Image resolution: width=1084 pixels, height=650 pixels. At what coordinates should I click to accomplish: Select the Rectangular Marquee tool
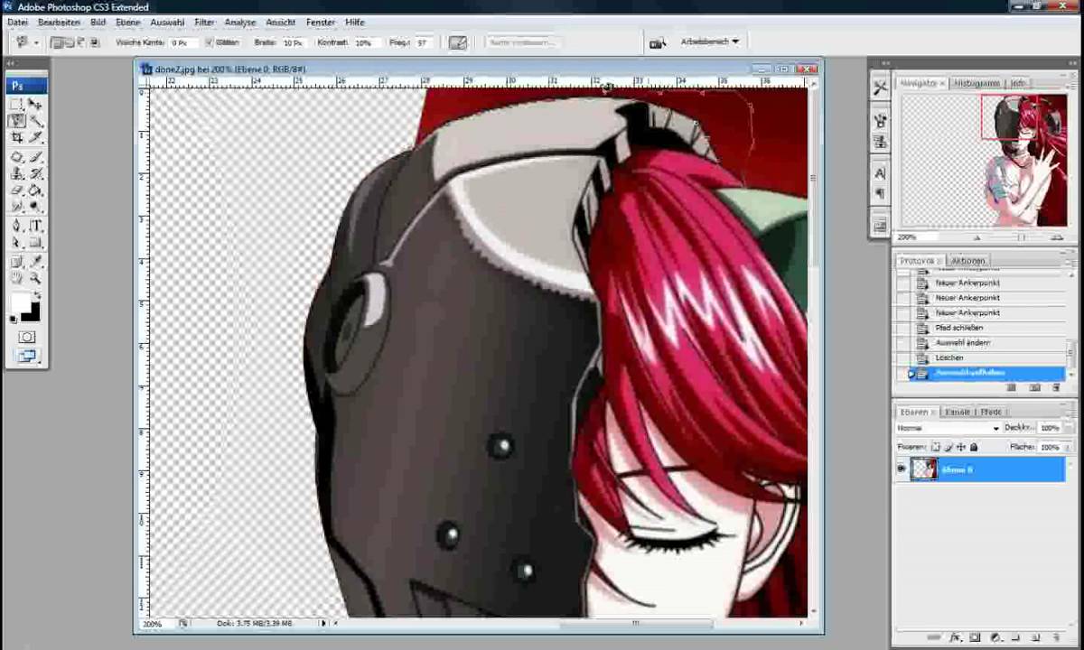pyautogui.click(x=16, y=104)
